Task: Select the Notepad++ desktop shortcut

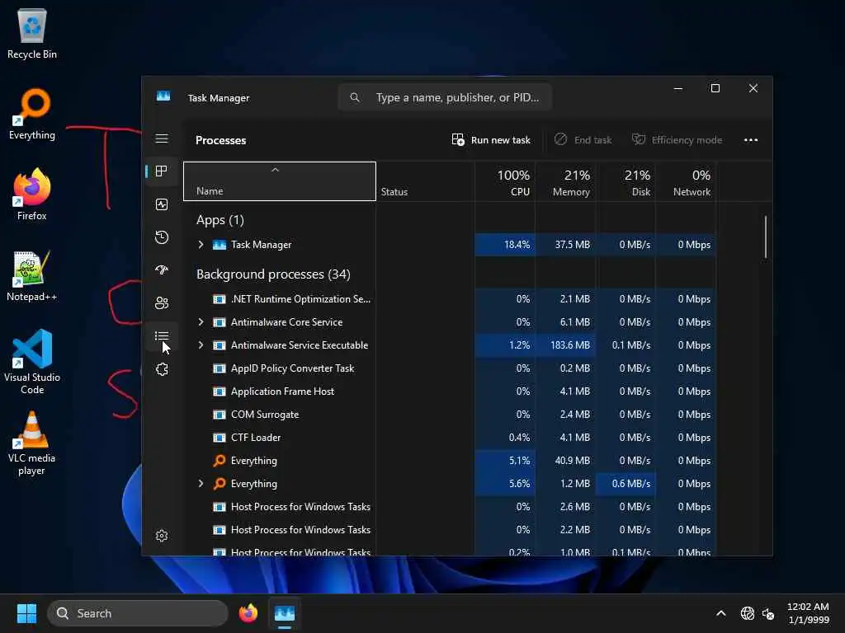Action: coord(32,276)
